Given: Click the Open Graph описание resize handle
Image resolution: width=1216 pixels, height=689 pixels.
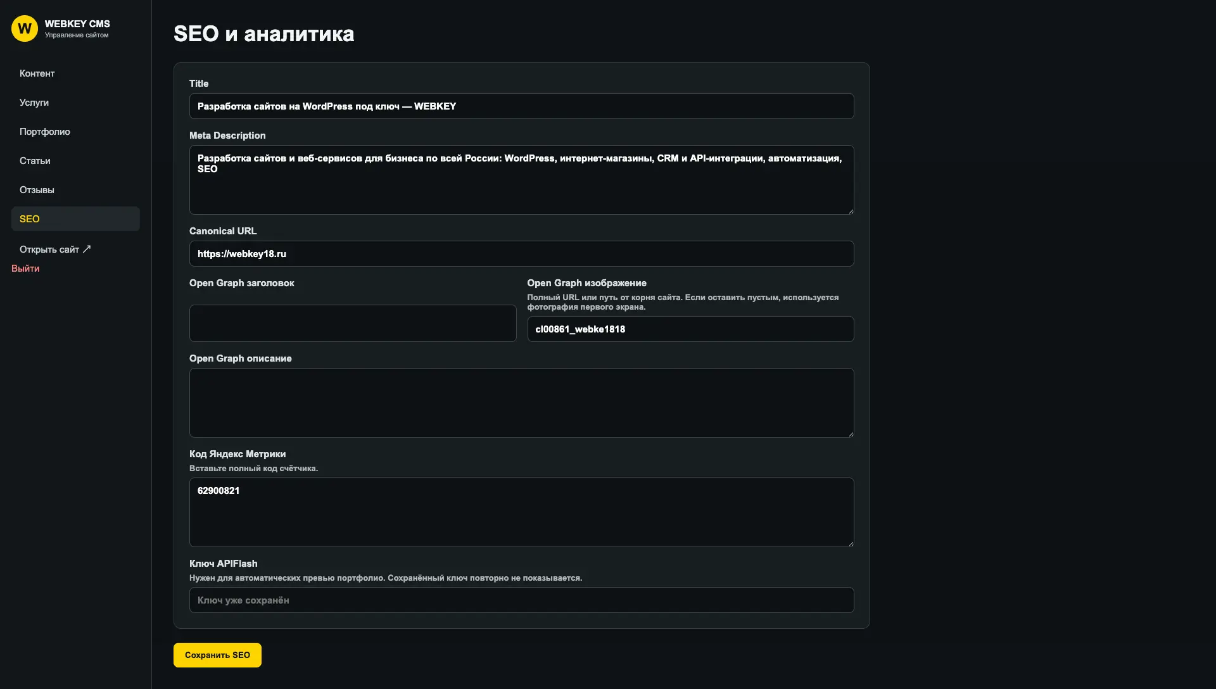Looking at the screenshot, I should pos(851,434).
